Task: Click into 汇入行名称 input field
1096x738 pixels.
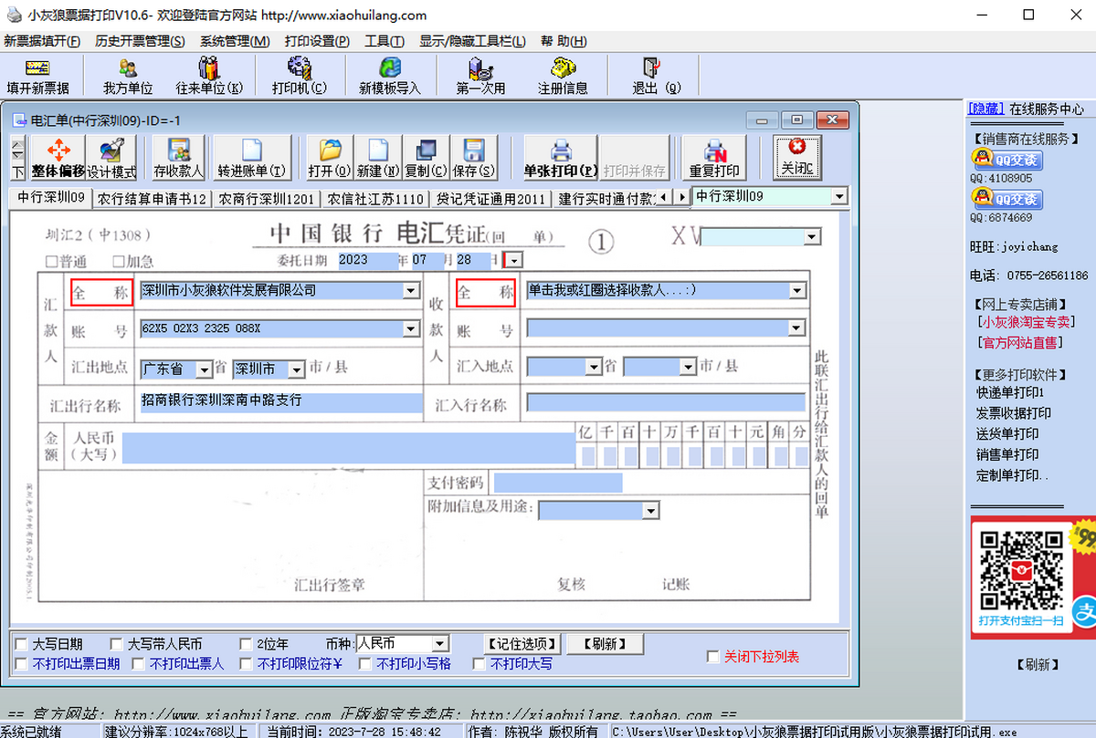Action: coord(666,403)
